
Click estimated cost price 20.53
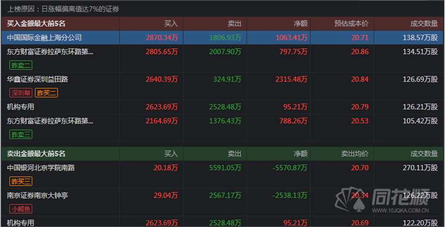pyautogui.click(x=360, y=121)
